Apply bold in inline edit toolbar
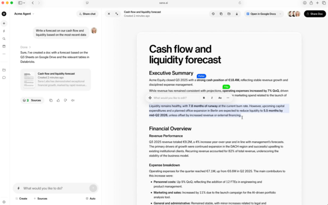 pos(204,98)
